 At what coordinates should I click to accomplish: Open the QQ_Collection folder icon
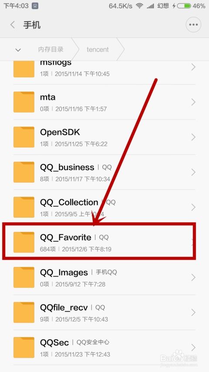coord(24,207)
